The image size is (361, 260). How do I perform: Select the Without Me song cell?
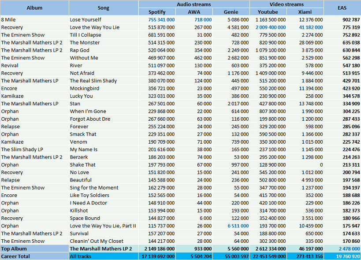click(x=104, y=58)
